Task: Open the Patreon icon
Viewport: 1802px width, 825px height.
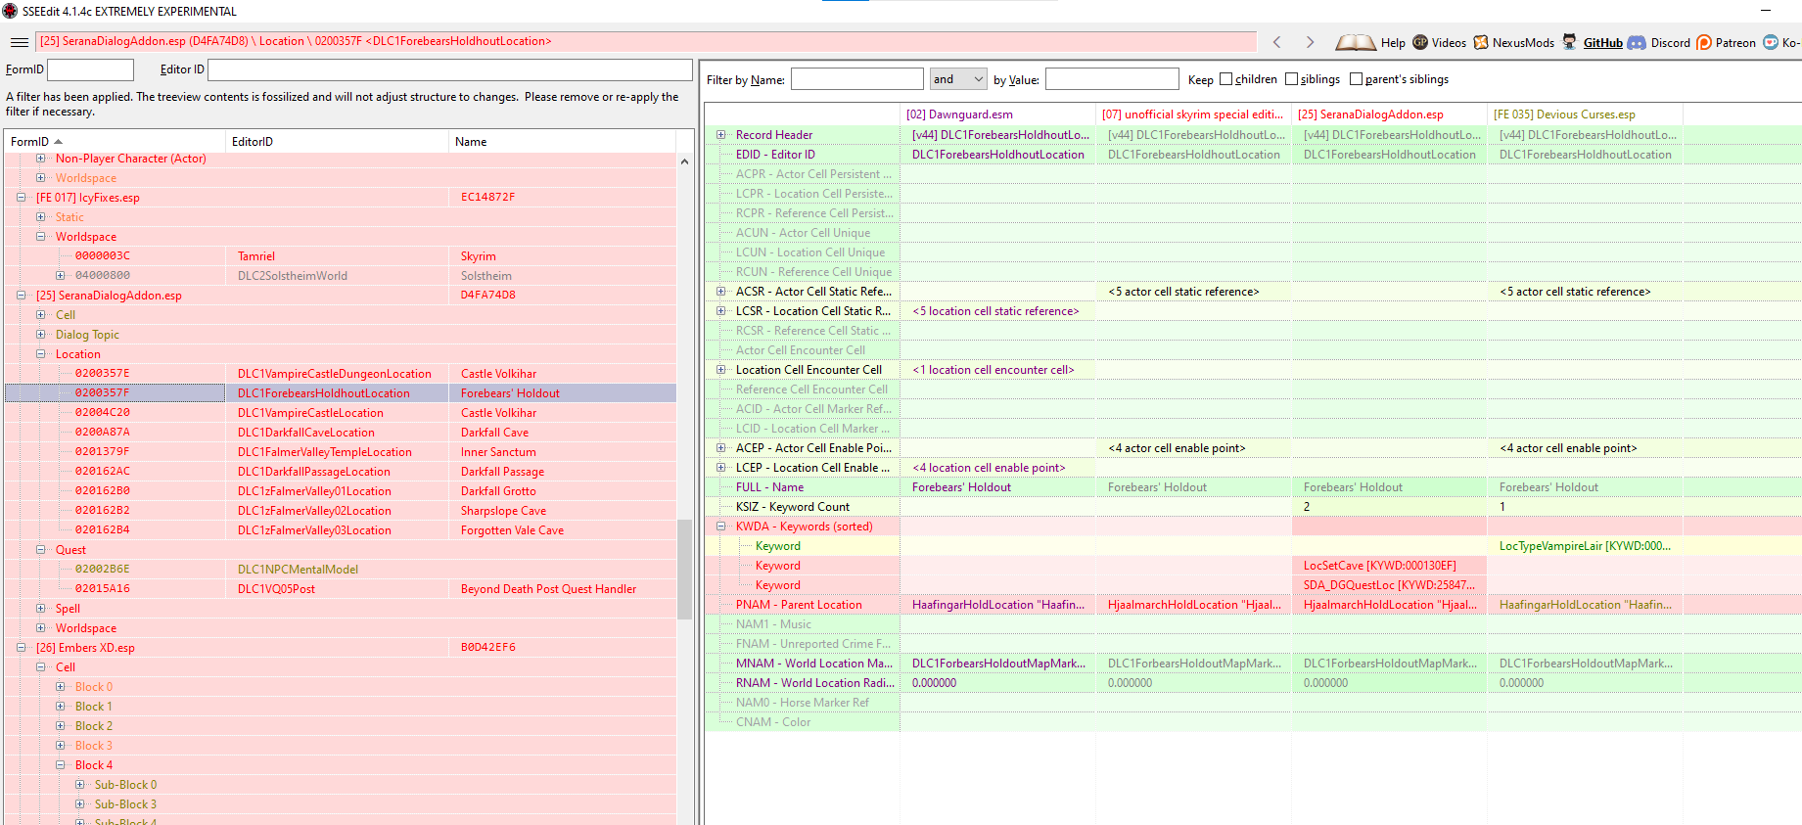Action: (1704, 42)
